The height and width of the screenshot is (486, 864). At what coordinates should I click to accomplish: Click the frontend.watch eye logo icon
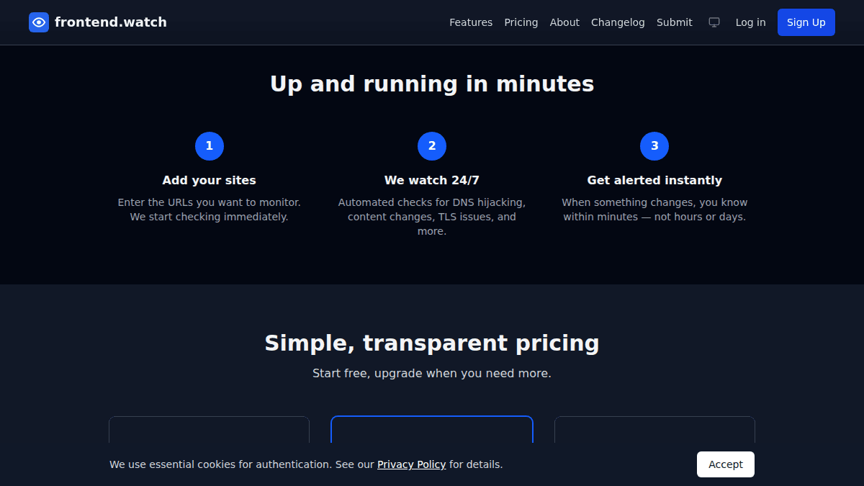[x=39, y=22]
